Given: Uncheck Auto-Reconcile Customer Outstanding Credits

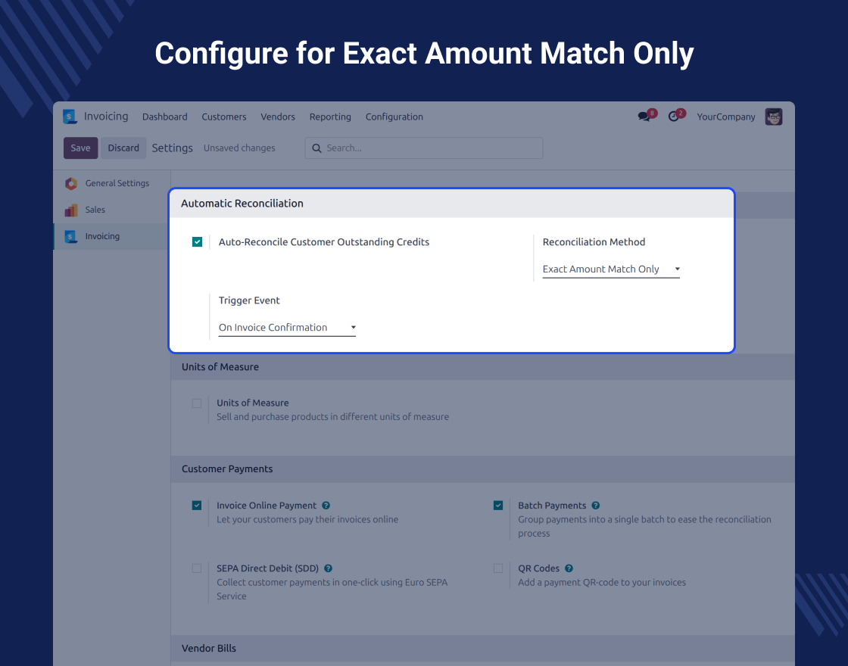Looking at the screenshot, I should [197, 242].
